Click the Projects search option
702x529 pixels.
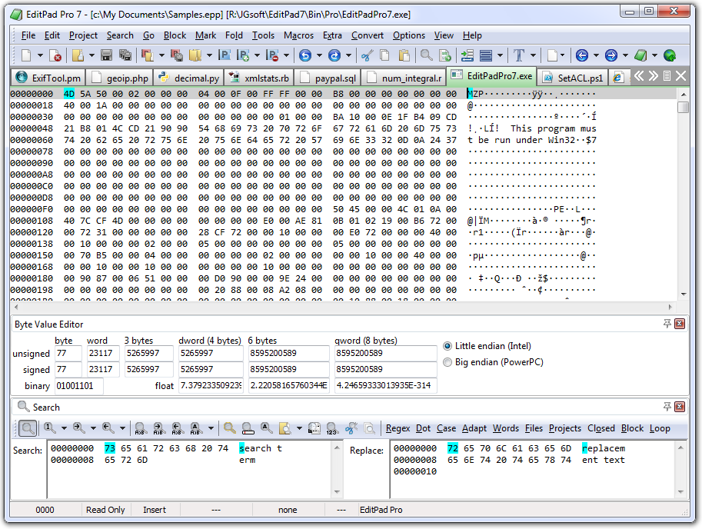(565, 428)
